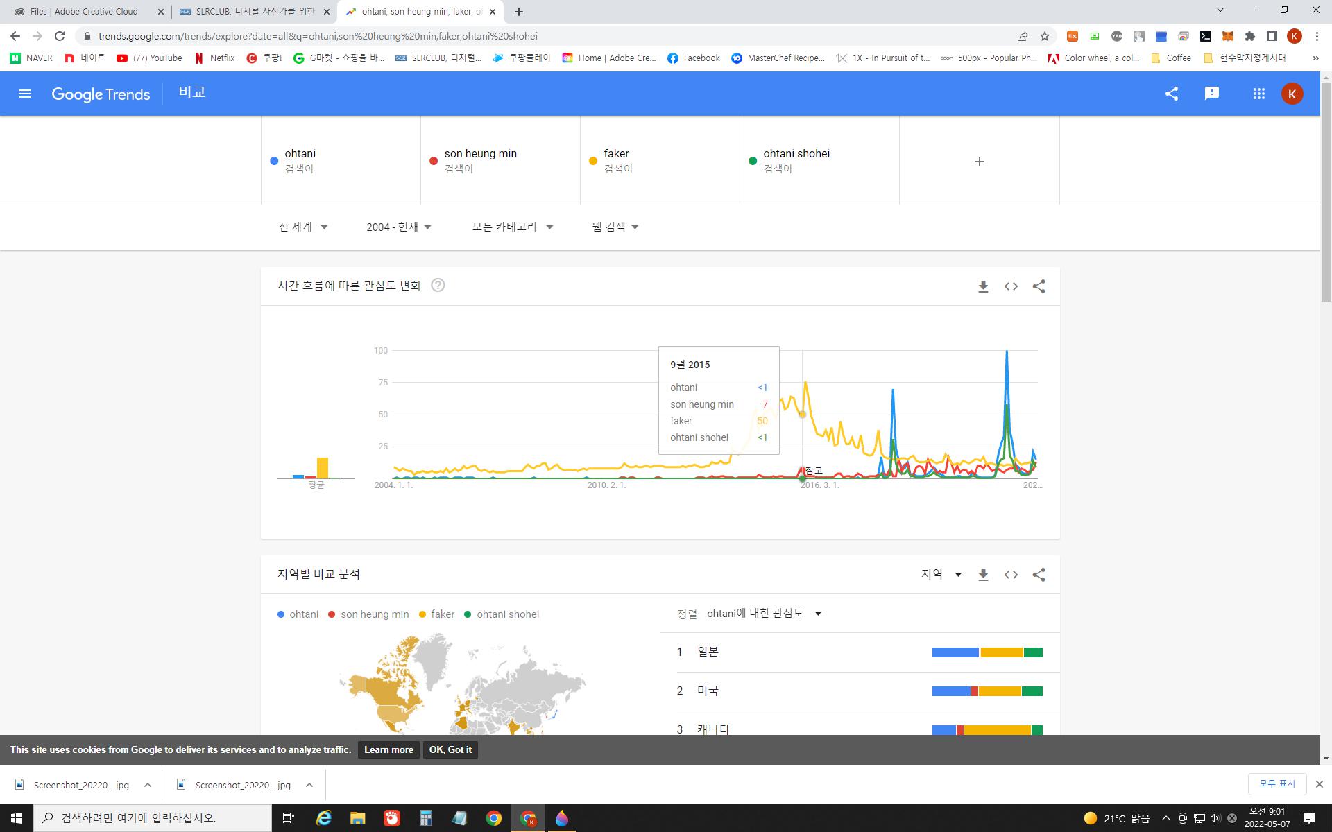
Task: Open the NAVER bookmark
Action: point(32,58)
